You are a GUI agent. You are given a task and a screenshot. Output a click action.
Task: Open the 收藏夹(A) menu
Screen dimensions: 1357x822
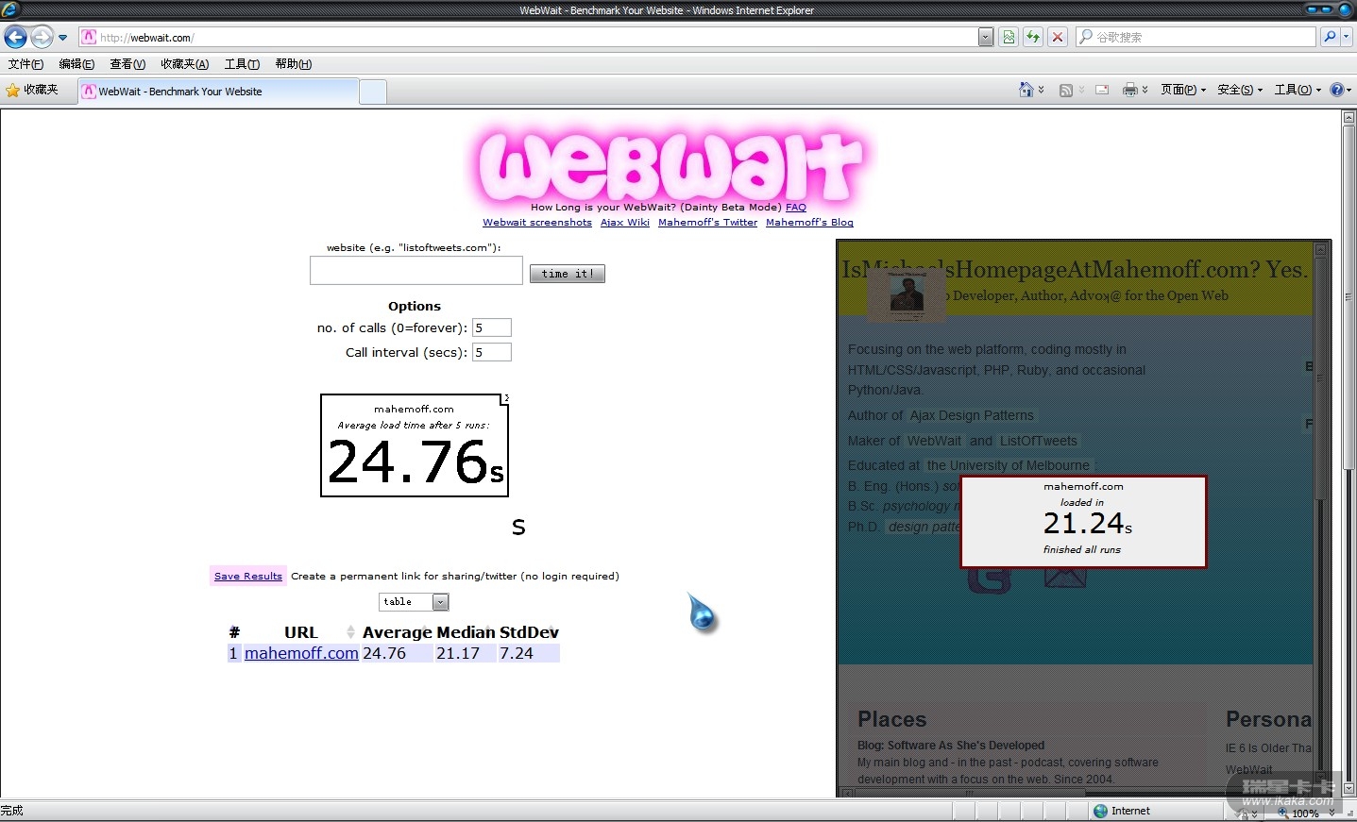(184, 64)
